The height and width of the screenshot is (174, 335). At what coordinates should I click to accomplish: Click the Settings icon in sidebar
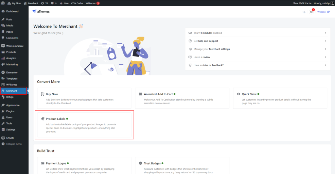point(3,129)
